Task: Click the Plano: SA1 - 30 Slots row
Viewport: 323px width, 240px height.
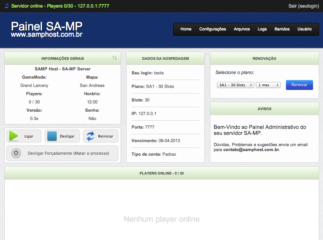Action: (x=165, y=87)
